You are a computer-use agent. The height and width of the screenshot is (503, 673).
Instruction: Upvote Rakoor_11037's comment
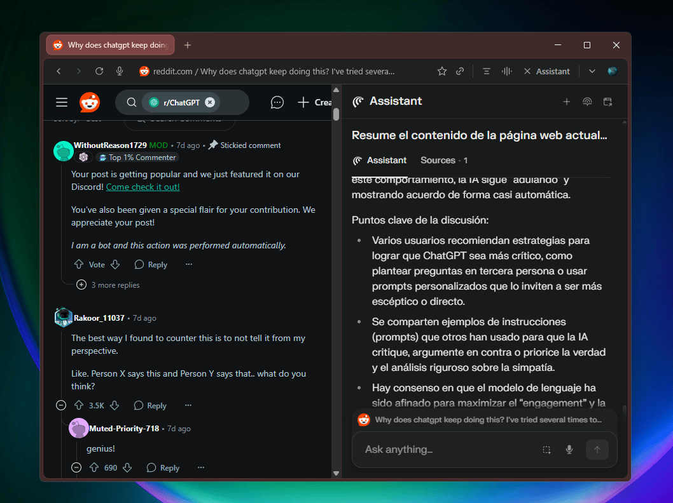click(79, 405)
